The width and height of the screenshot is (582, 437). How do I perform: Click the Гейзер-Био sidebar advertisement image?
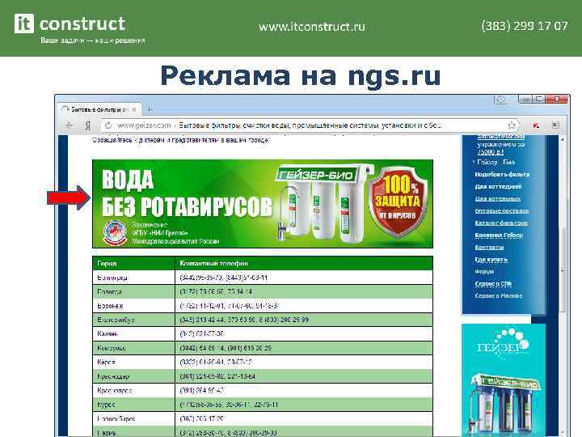click(x=504, y=380)
